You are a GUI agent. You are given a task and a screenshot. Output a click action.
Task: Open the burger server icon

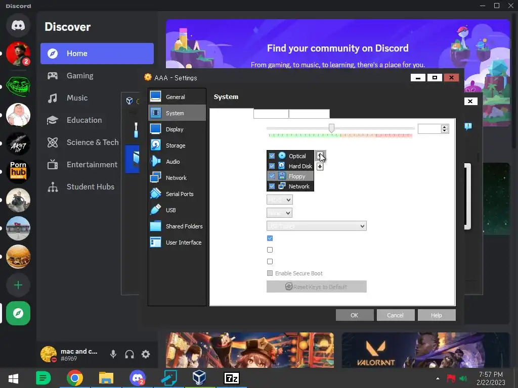coord(18,257)
